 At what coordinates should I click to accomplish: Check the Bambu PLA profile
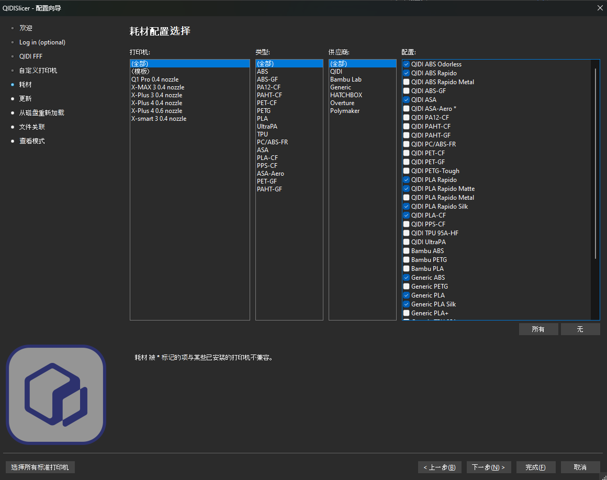[407, 269]
